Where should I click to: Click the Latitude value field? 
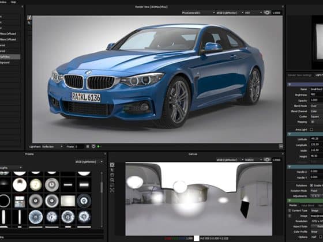pos(317,139)
